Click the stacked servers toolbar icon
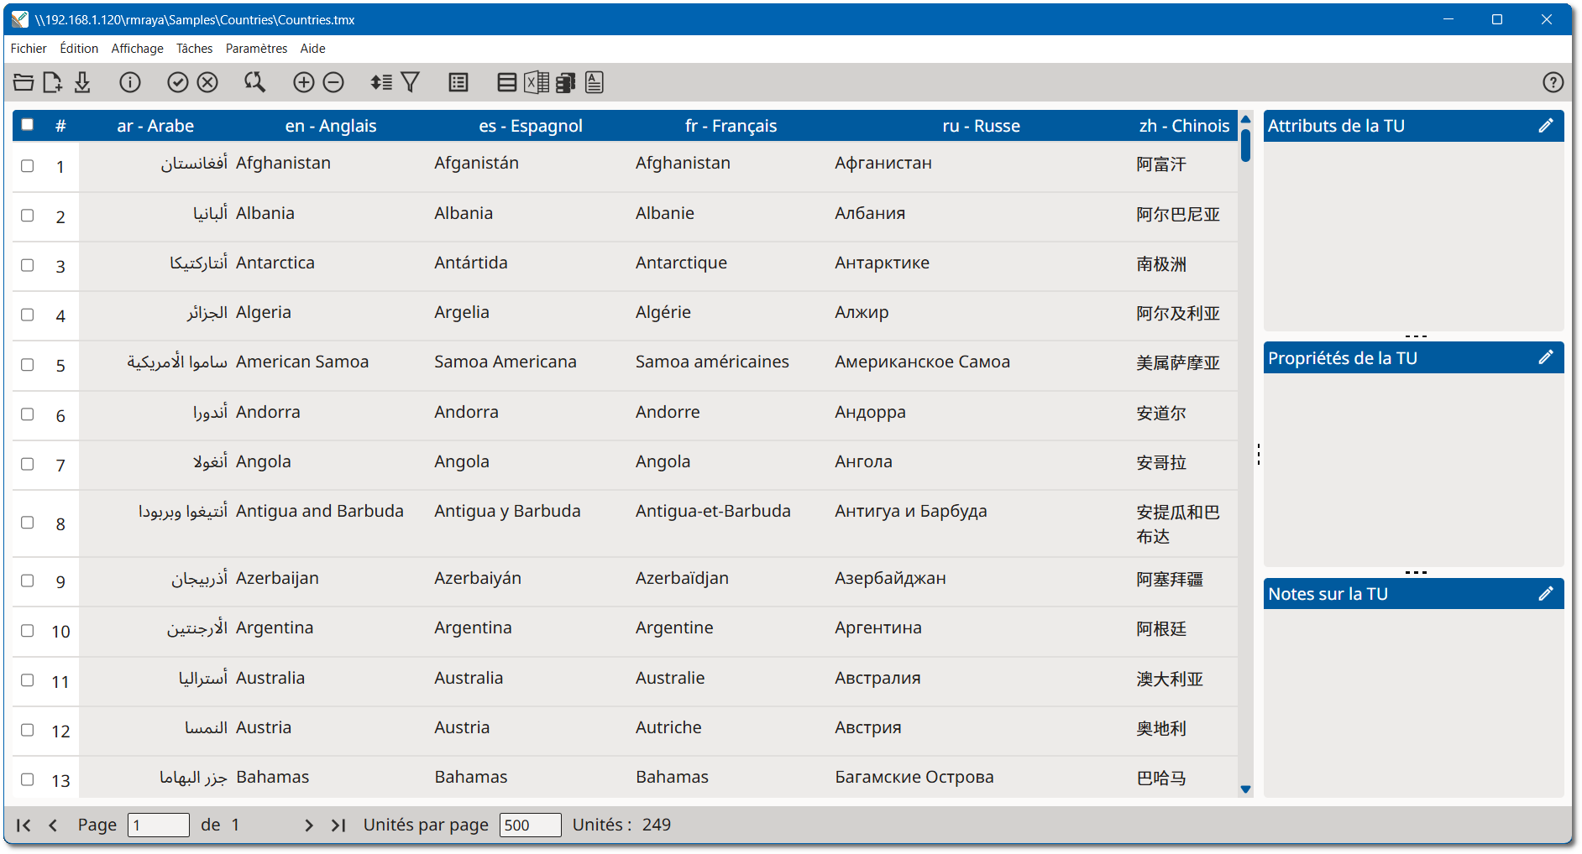Viewport: 1582px width, 854px height. [x=566, y=82]
